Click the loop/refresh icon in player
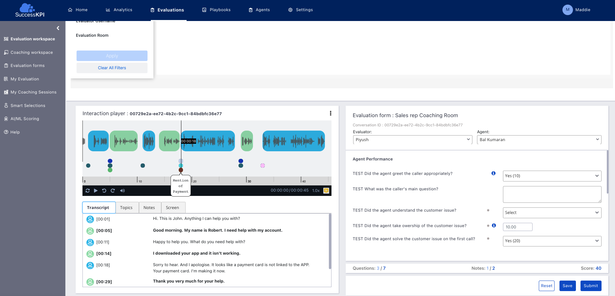This screenshot has width=615, height=296. point(87,191)
